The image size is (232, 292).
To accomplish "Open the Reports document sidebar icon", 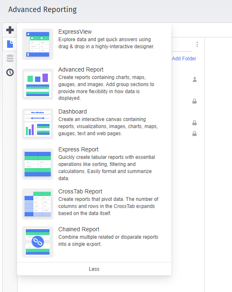I will point(10,44).
